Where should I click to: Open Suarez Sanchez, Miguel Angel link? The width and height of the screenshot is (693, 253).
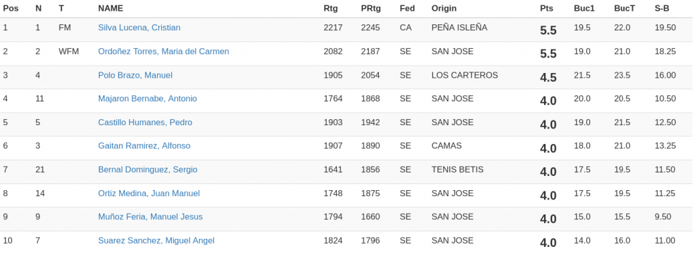156,241
